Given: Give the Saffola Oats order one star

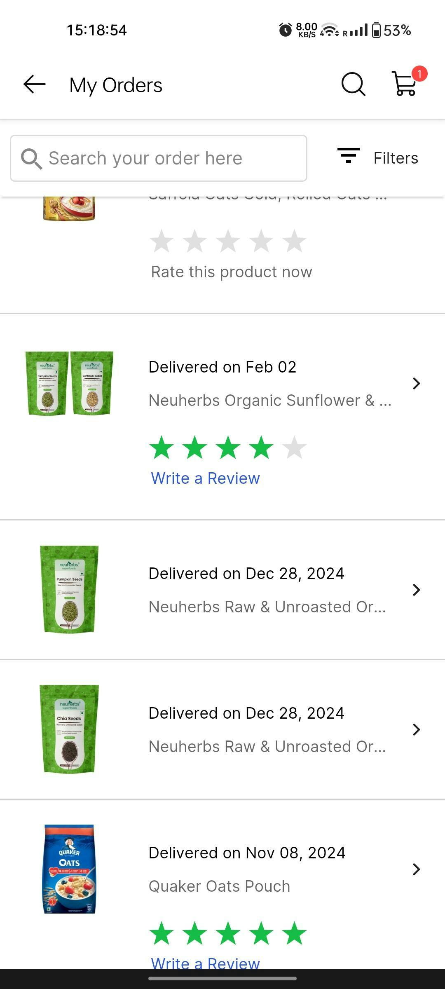Looking at the screenshot, I should 162,241.
